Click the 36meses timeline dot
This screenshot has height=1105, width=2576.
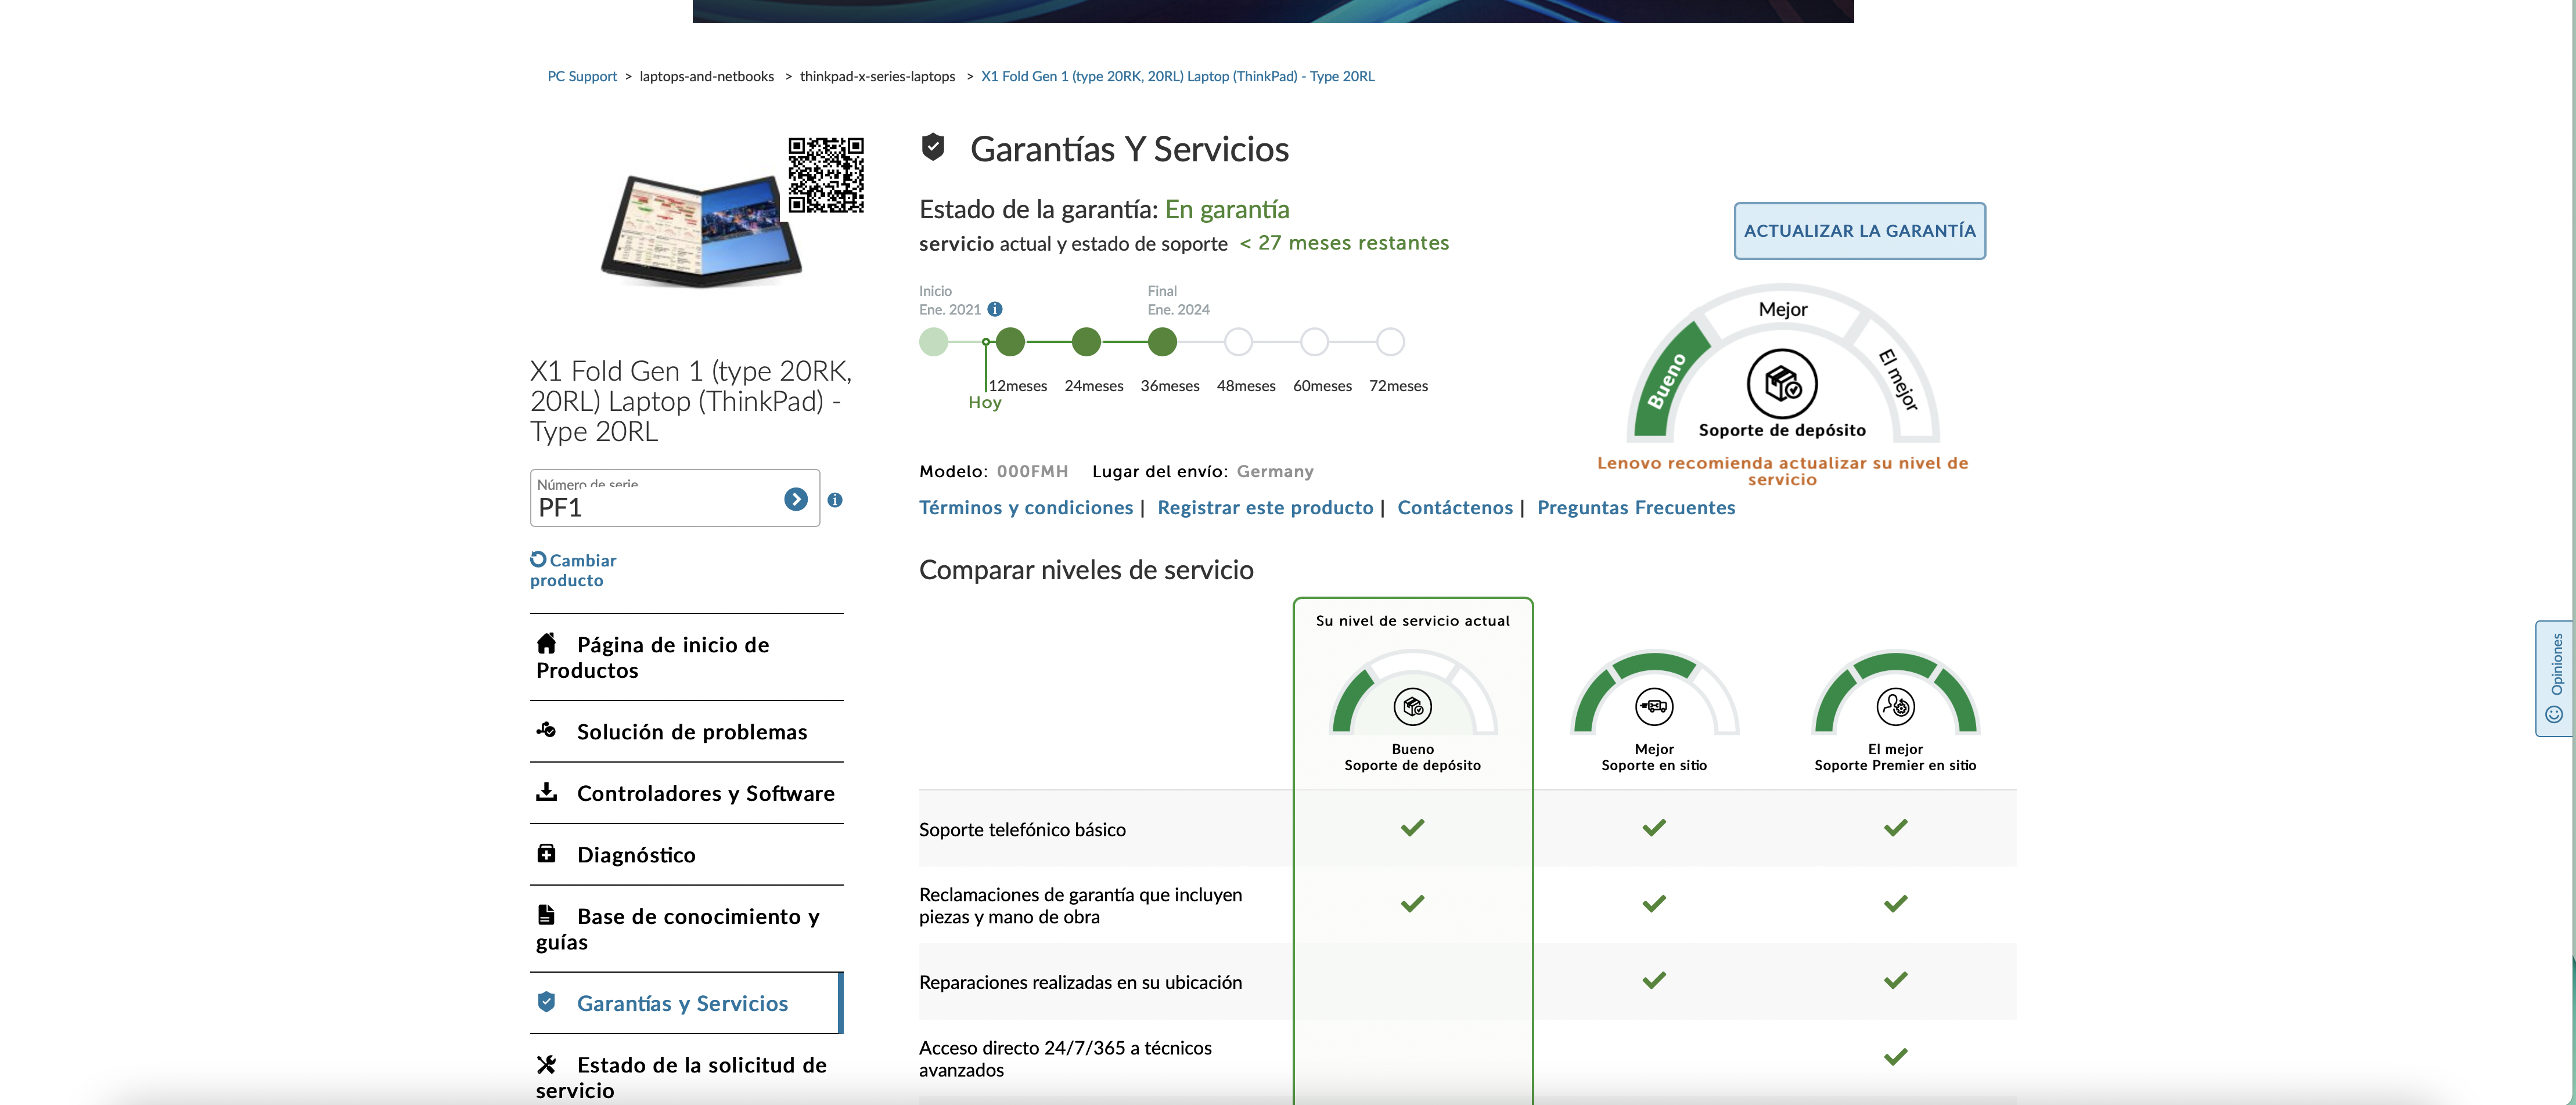click(1162, 342)
